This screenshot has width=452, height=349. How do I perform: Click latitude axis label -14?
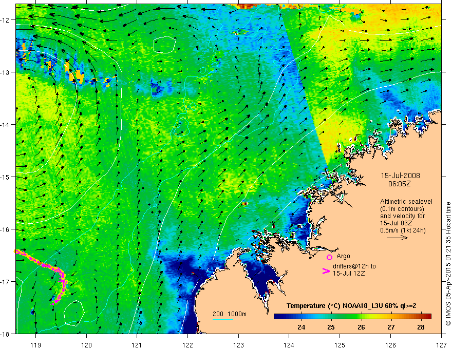(x=6, y=125)
